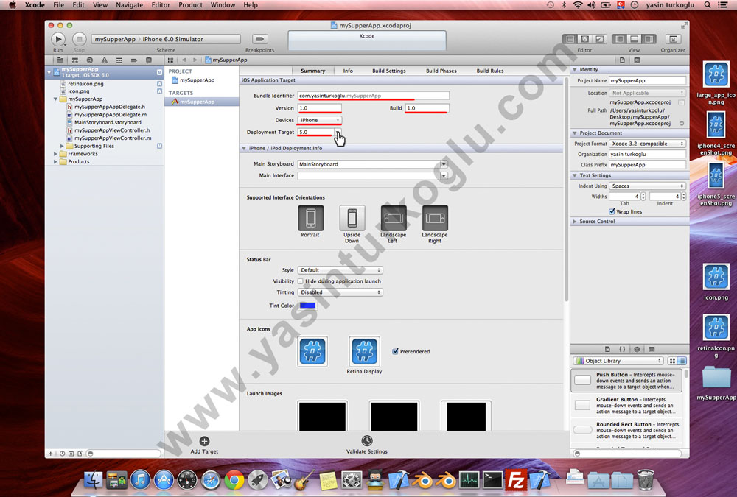737x497 pixels.
Task: Toggle the Landscape Left orientation
Action: (x=394, y=218)
